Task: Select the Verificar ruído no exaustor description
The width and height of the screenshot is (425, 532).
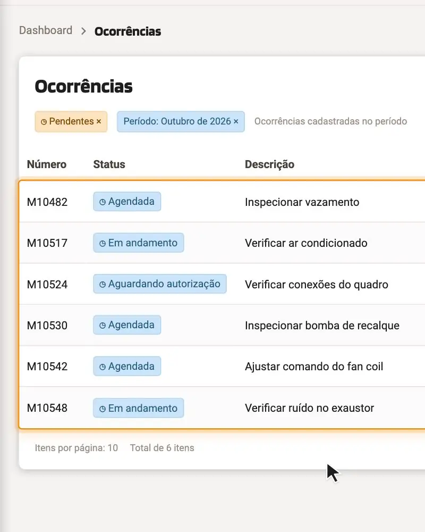Action: 309,408
